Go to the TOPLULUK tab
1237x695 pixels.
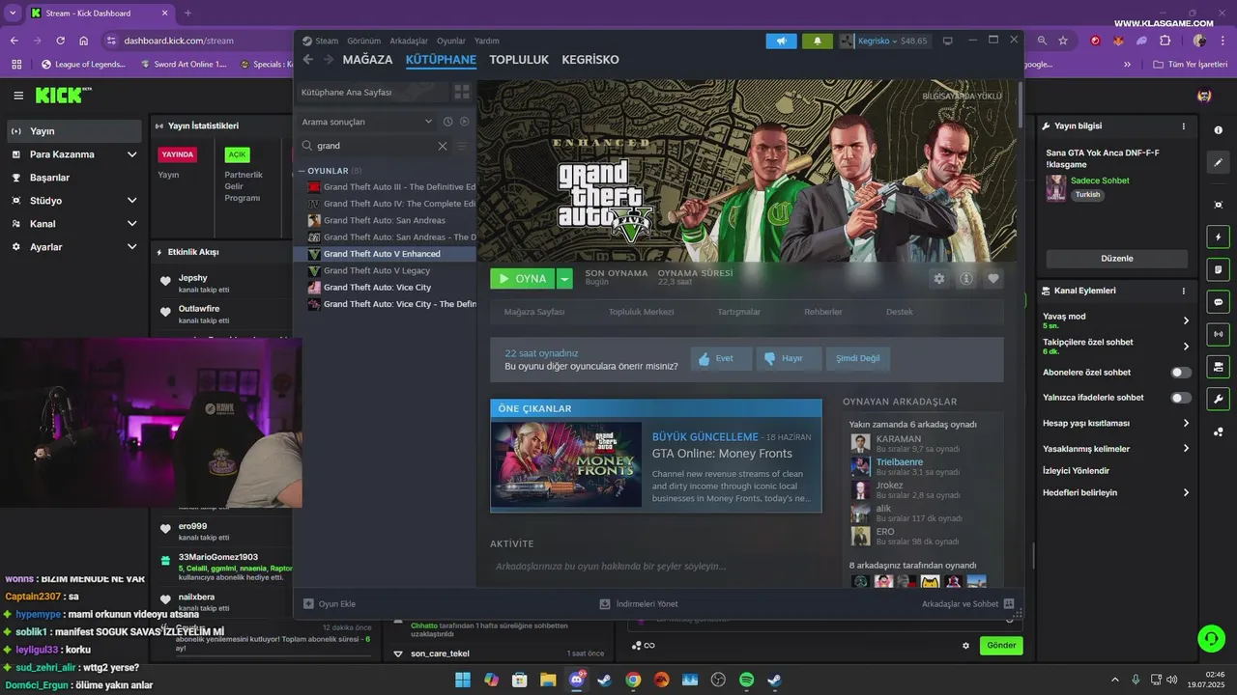click(519, 60)
